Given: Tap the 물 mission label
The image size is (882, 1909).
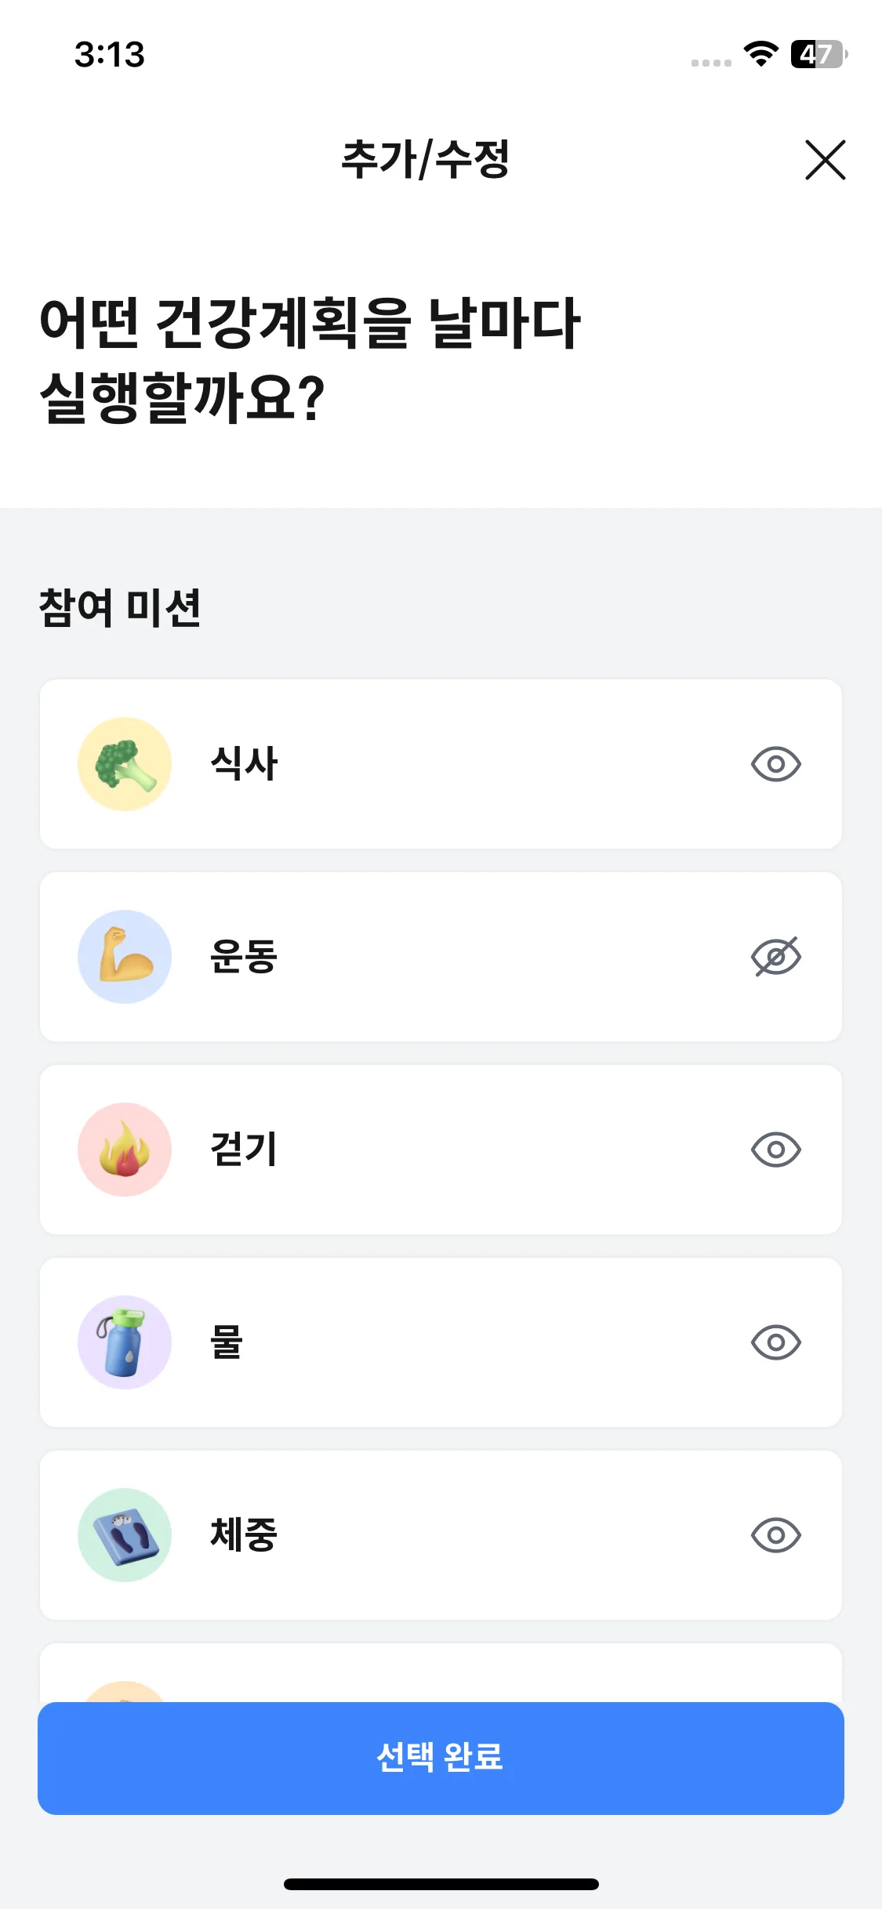Looking at the screenshot, I should (x=227, y=1342).
